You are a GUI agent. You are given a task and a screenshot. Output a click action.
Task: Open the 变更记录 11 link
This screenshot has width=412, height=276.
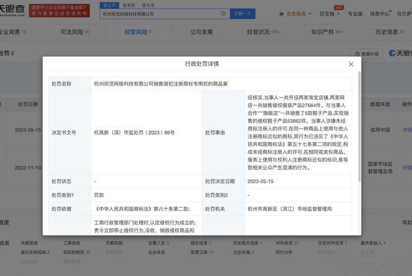tap(202, 252)
